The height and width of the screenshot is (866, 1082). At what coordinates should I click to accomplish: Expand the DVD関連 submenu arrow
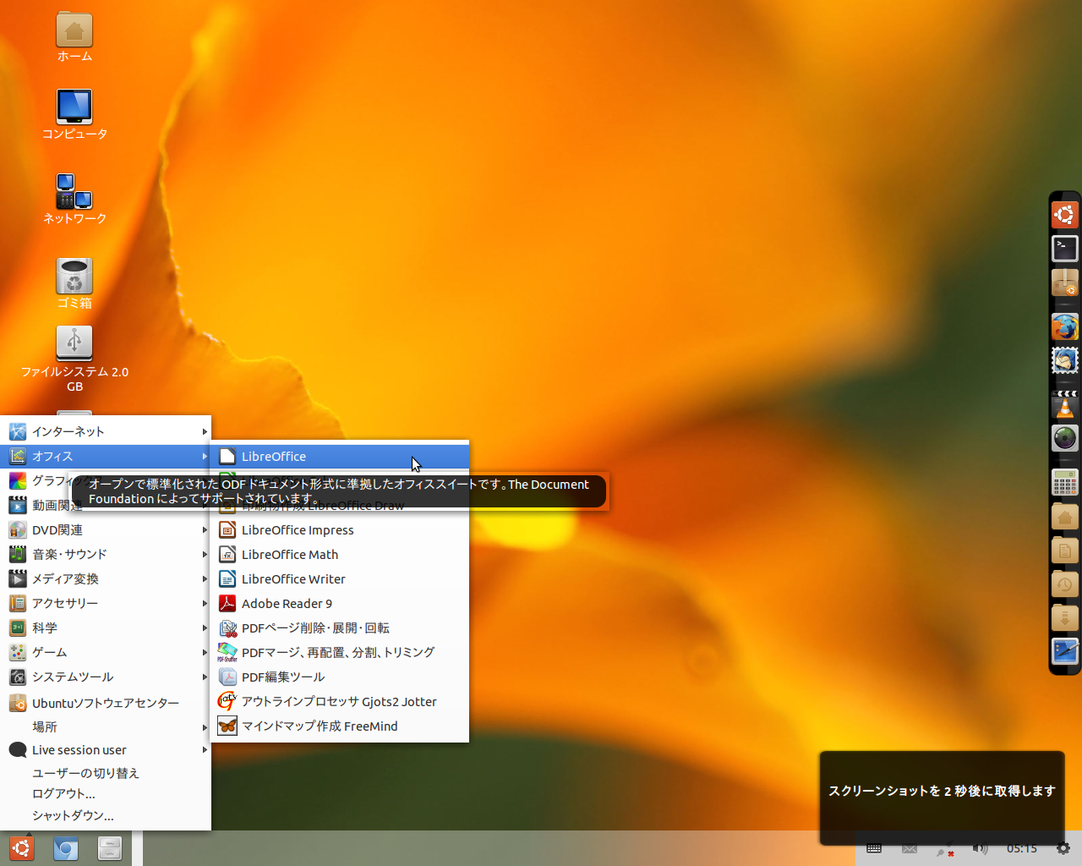click(x=205, y=530)
